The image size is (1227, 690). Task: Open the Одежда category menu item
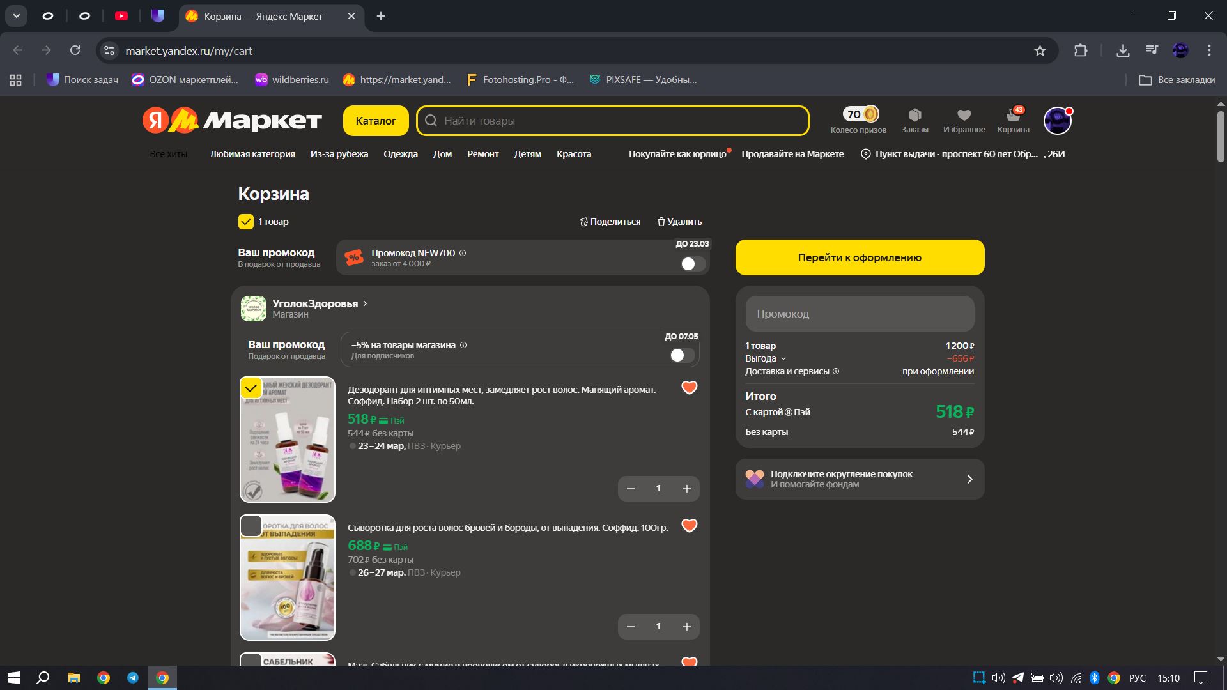(x=400, y=154)
